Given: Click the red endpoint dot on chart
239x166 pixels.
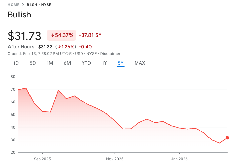Looking at the screenshot, I should point(227,138).
